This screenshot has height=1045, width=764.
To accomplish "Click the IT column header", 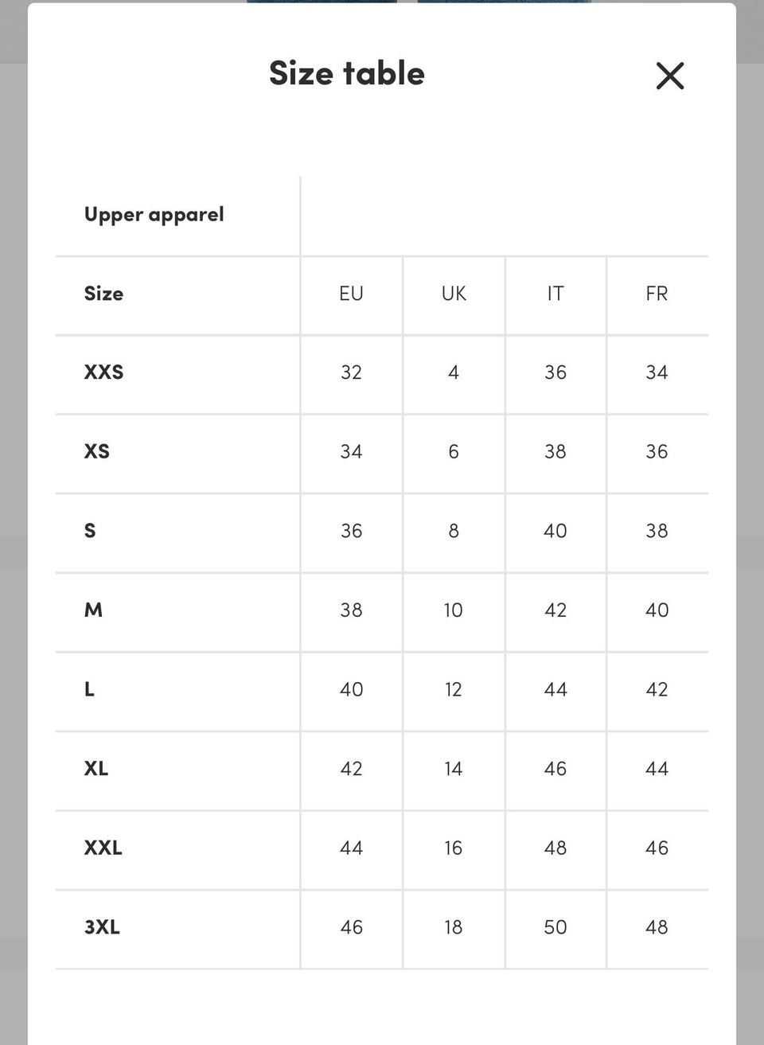I will 555,294.
